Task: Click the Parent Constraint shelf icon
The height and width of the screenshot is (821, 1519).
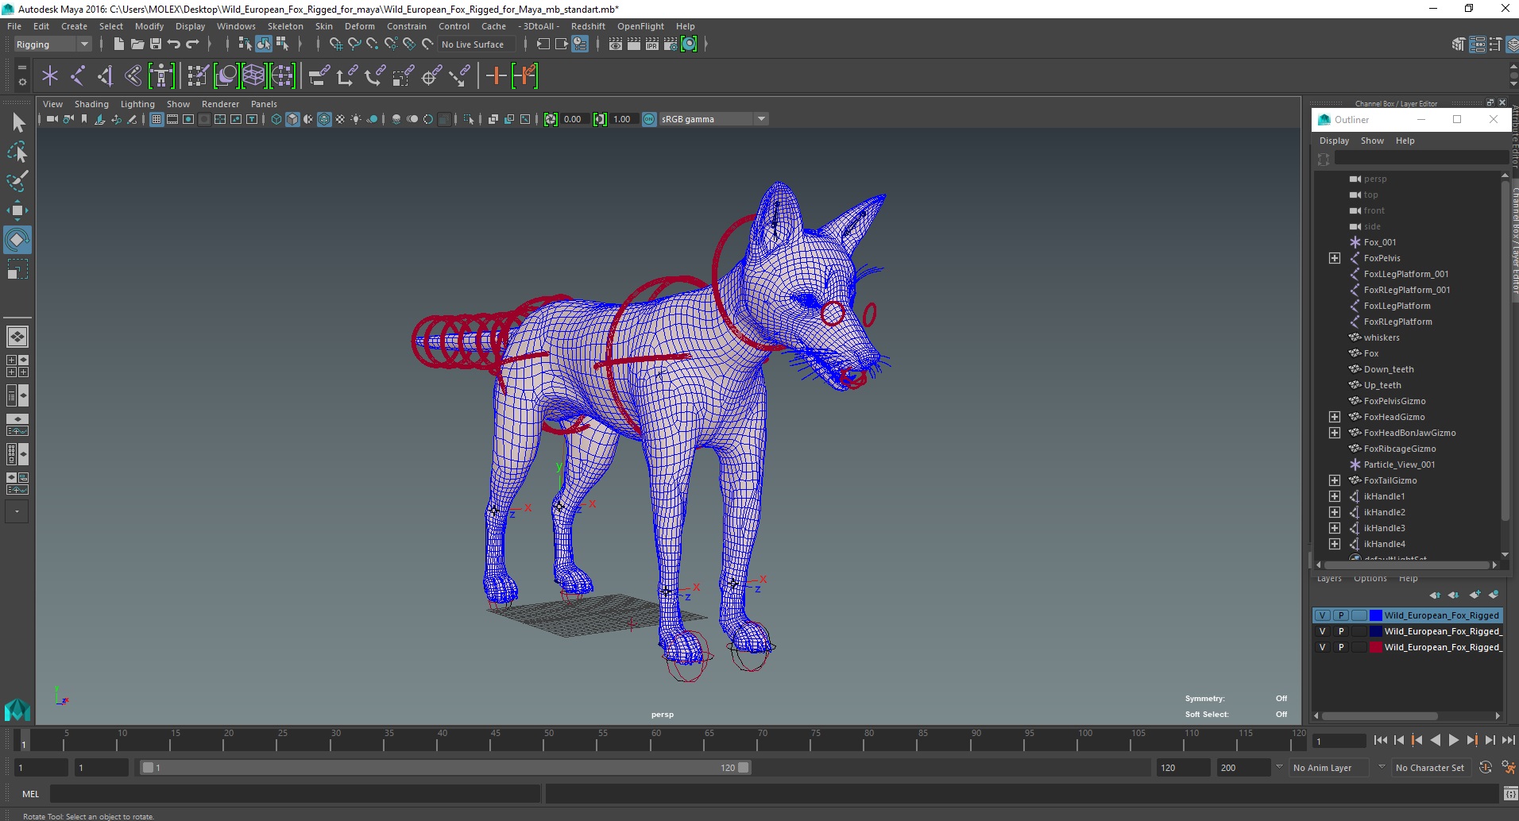Action: click(319, 76)
